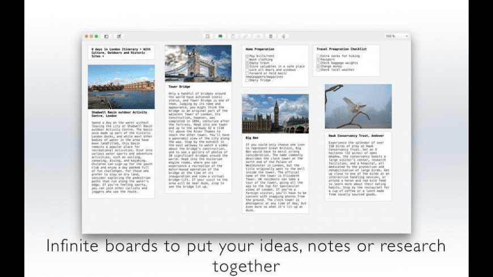Click into the Shadwell Basin description text
This screenshot has width=493, height=277.
point(122,157)
